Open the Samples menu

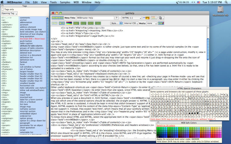pyautogui.click(x=65, y=2)
